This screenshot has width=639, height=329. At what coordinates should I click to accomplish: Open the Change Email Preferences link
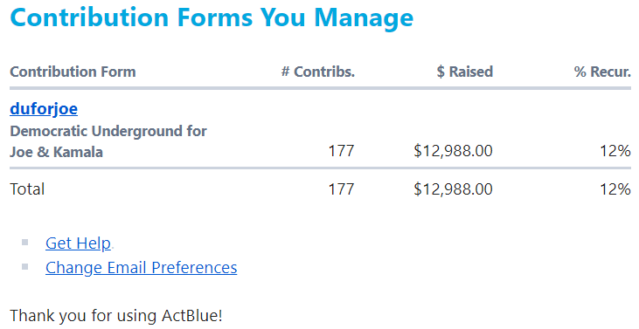[141, 268]
